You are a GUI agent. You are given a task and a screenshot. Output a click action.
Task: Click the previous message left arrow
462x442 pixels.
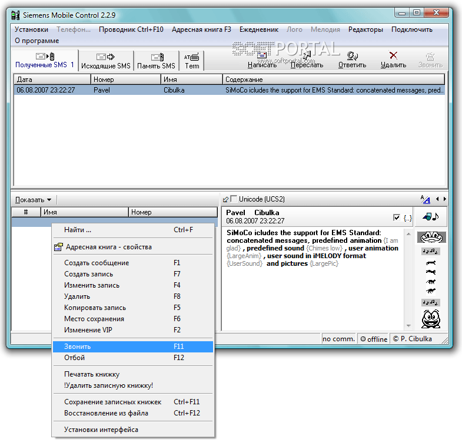pos(437,199)
